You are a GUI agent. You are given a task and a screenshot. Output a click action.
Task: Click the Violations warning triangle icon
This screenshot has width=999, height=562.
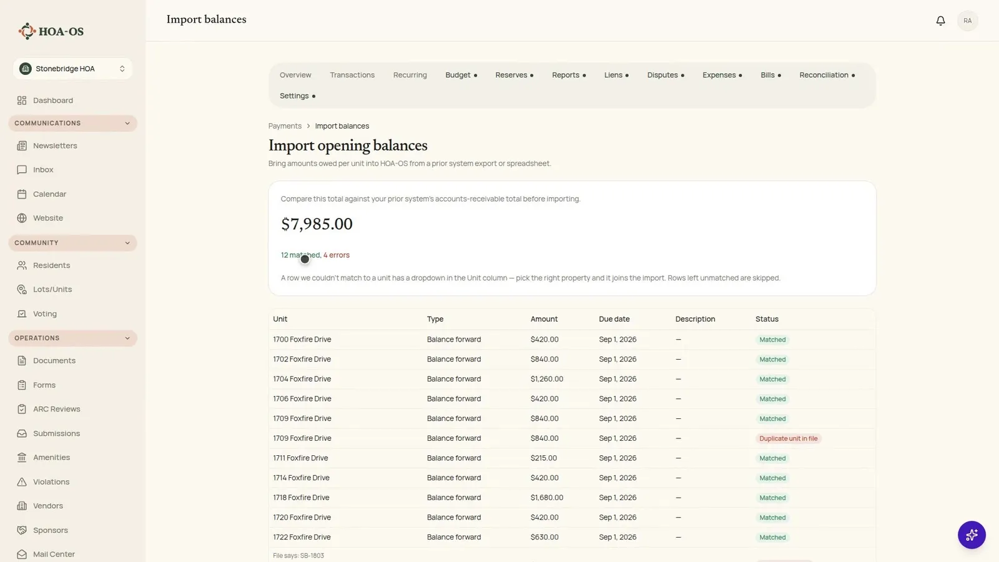pyautogui.click(x=22, y=482)
